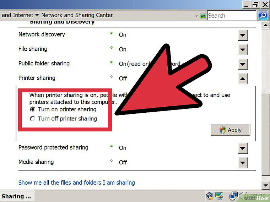Screen dimensions: 270x202
Task: Click Off status of Media sharing
Action: [123, 162]
